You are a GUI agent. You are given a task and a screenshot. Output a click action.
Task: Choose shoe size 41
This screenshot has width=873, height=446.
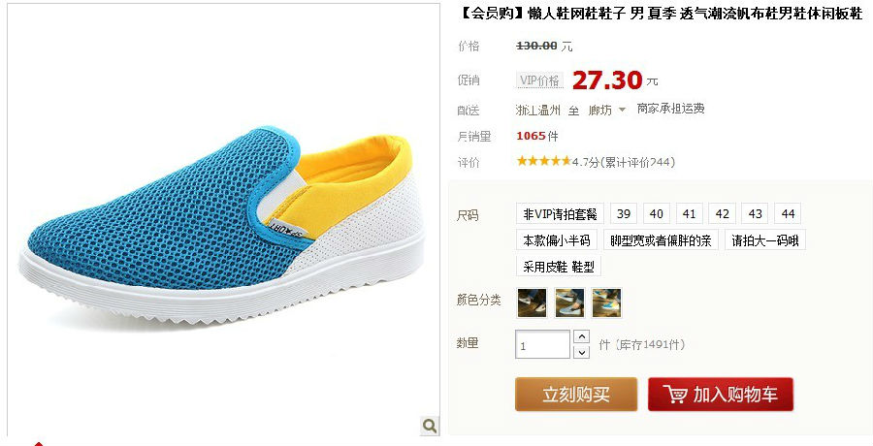(690, 214)
